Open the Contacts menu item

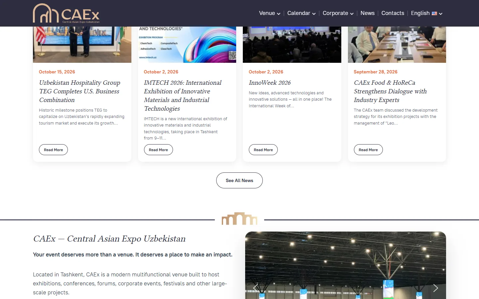tap(393, 13)
